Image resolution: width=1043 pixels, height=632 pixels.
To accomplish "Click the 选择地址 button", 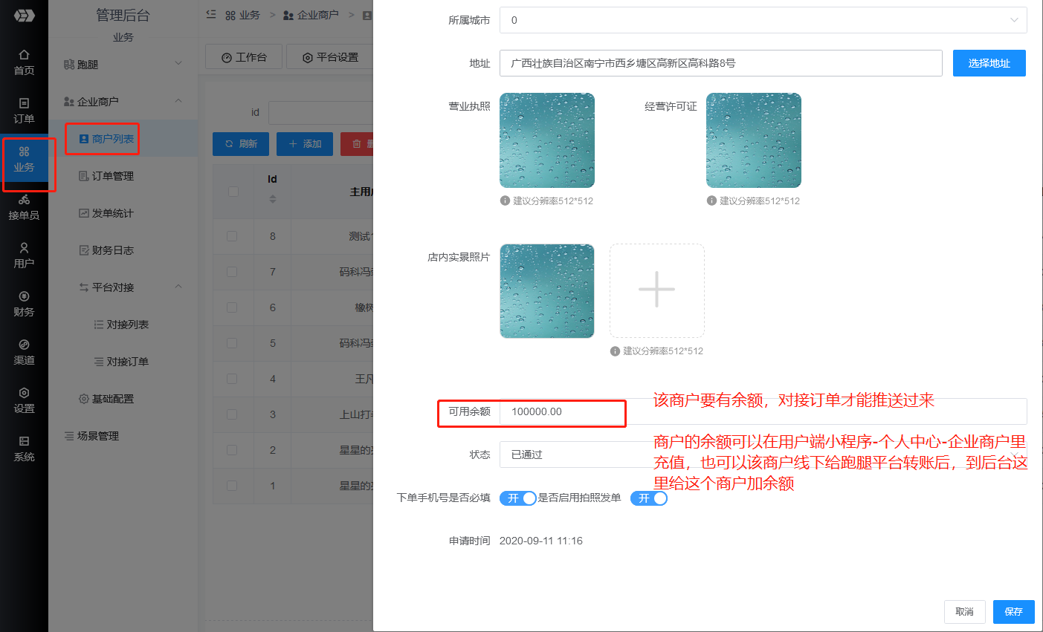I will [989, 63].
